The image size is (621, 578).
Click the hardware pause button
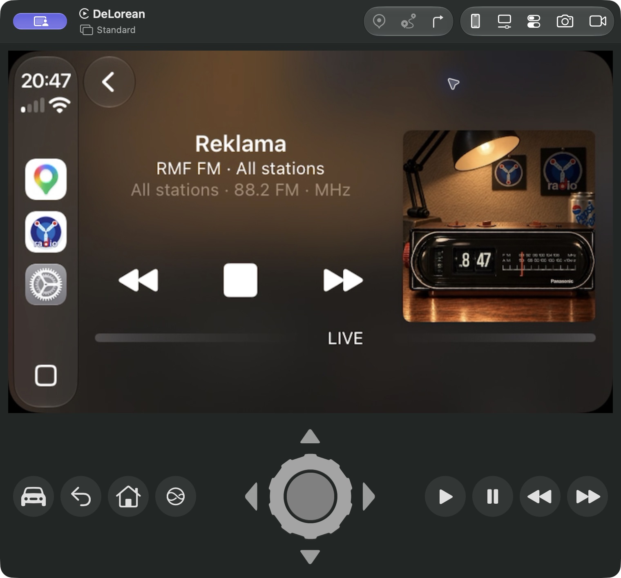point(493,497)
